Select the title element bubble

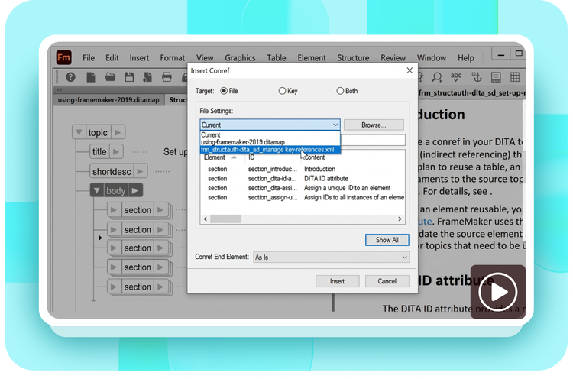[x=99, y=151]
